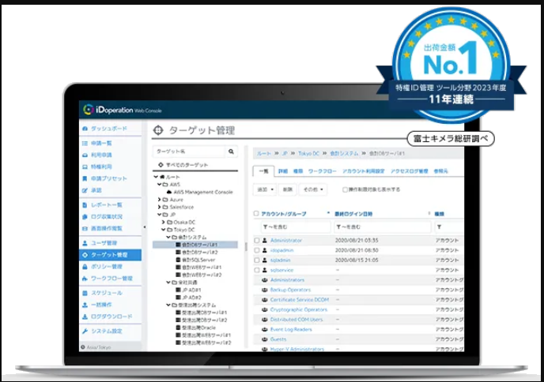Image resolution: width=544 pixels, height=382 pixels.
Task: Toggle the select-all アカウント/グループ checkbox
Action: tap(256, 213)
